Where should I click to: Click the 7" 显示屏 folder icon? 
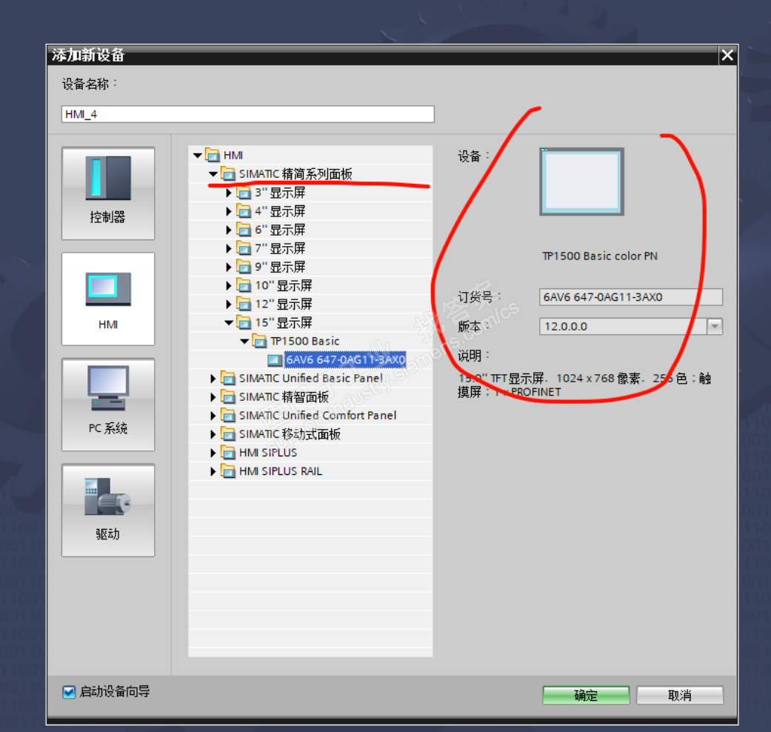coord(244,248)
